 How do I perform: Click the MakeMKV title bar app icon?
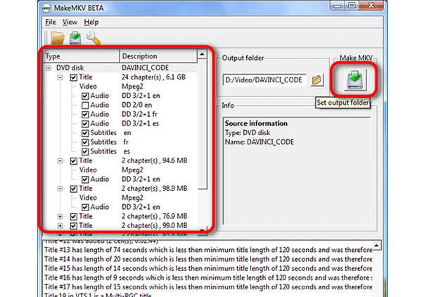[x=46, y=8]
